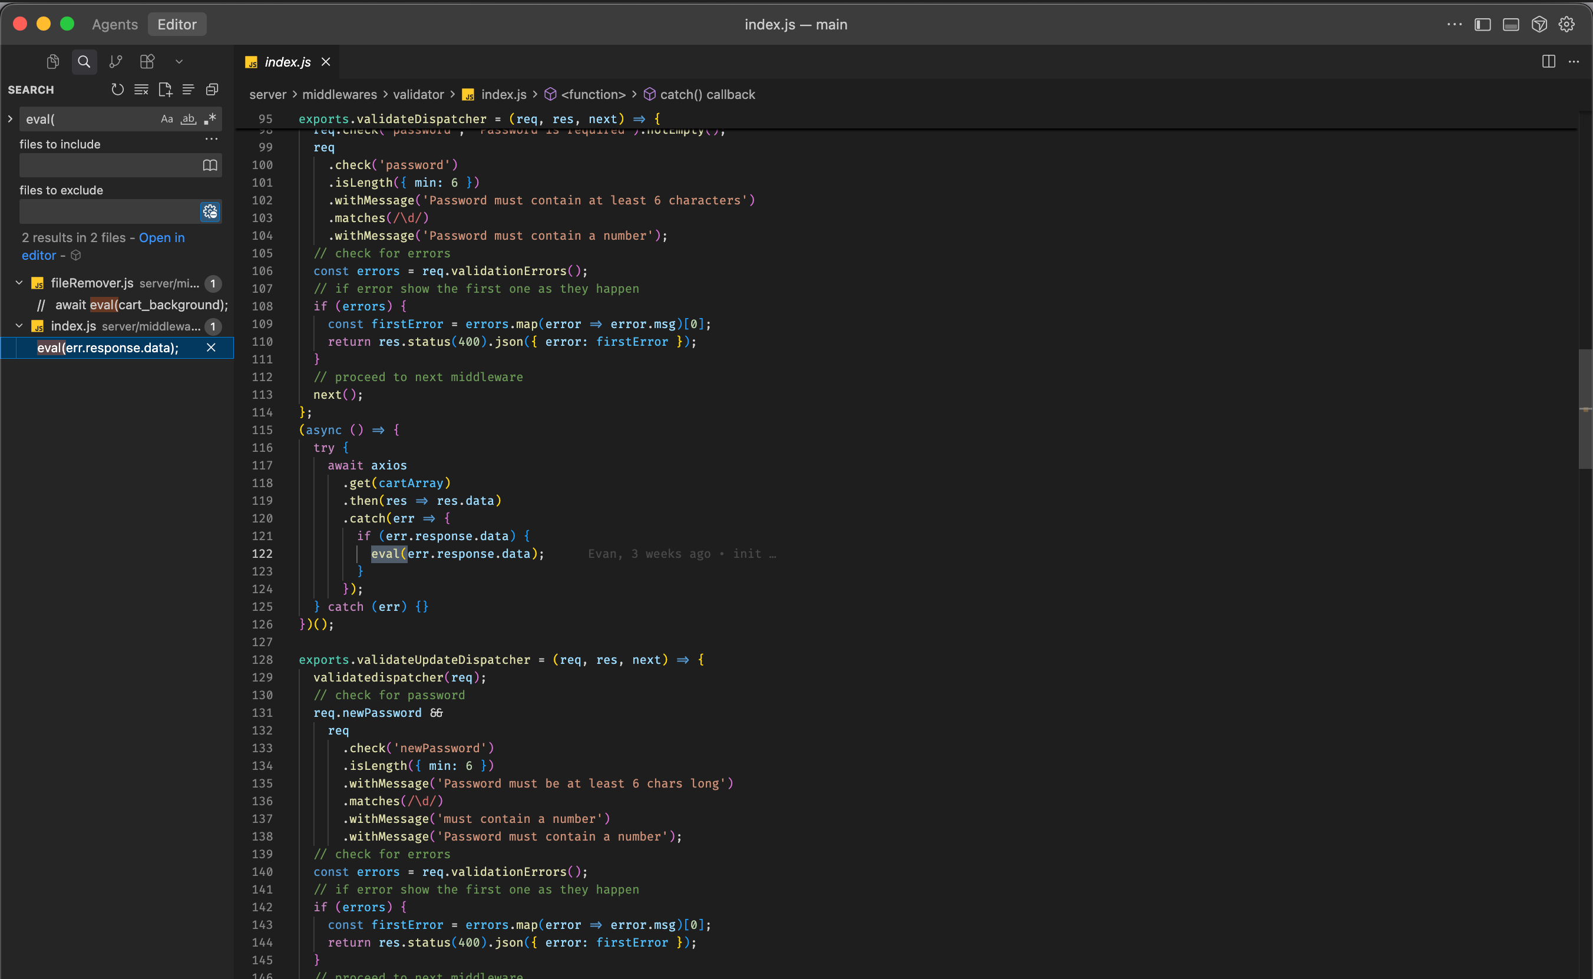Viewport: 1593px width, 979px height.
Task: Expand the replace field chevron beside the search box
Action: (11, 119)
